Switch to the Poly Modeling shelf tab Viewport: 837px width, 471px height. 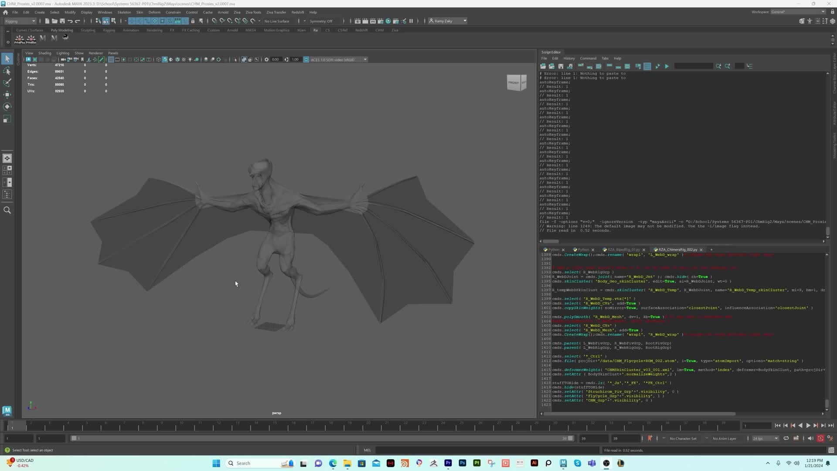tap(61, 30)
